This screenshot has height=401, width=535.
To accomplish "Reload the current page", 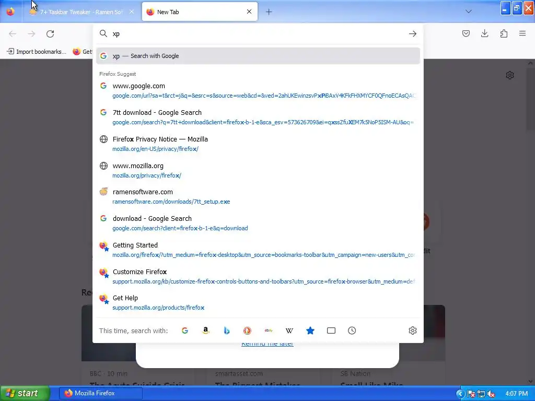I will 50,34.
